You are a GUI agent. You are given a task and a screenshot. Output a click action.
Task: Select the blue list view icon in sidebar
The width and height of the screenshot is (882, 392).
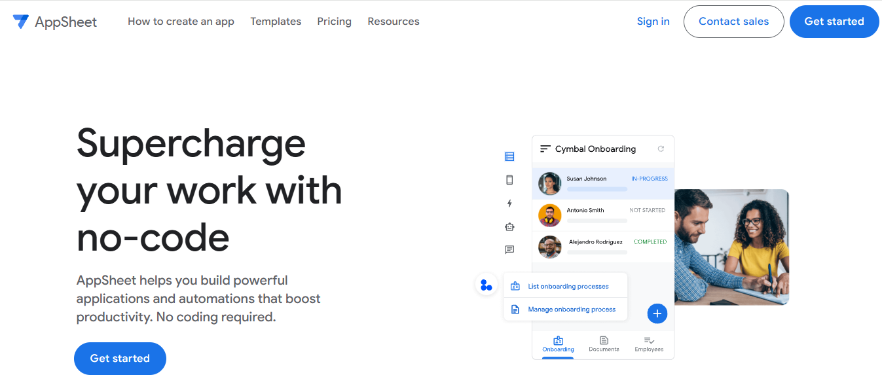tap(509, 156)
